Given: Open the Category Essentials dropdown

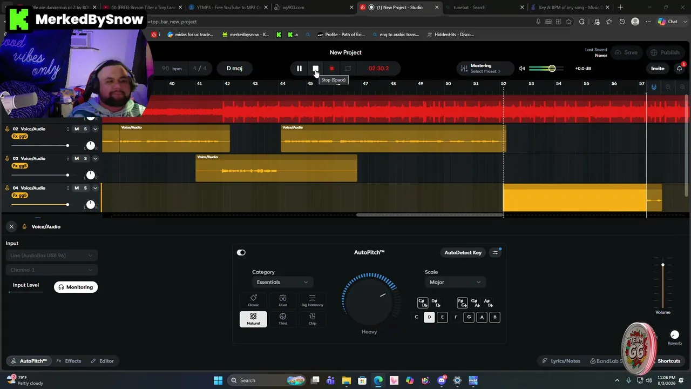Looking at the screenshot, I should (x=282, y=282).
